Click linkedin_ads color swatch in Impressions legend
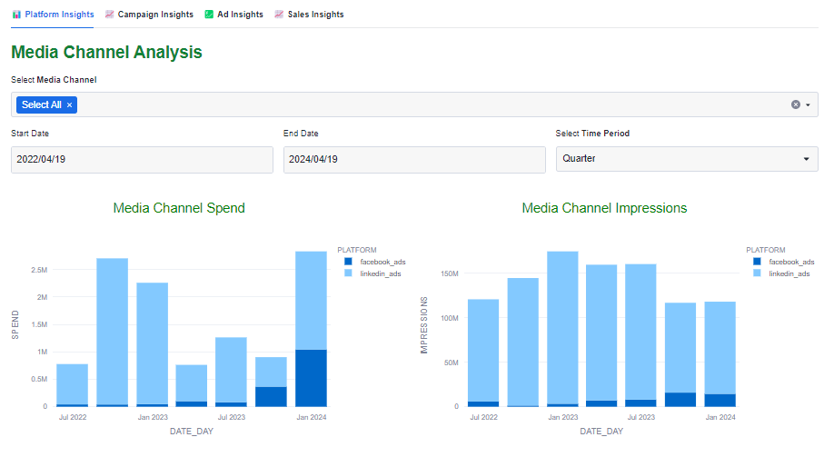 [757, 273]
